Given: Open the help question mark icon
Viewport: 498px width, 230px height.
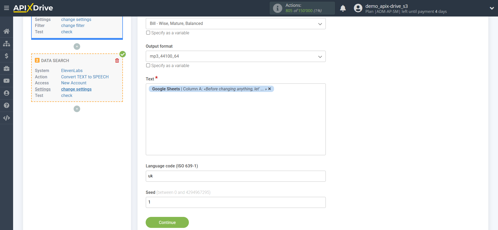Looking at the screenshot, I should [x=7, y=105].
